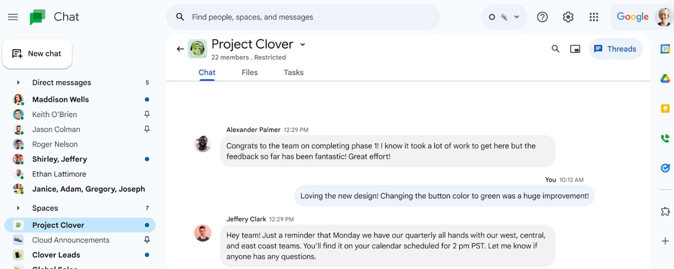674x269 pixels.
Task: Search within the Project Clover space
Action: pos(555,49)
